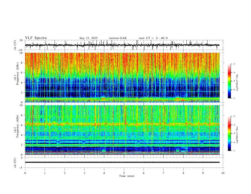Click the "6" kHz tick of ch.2 spectrogram
The width and height of the screenshot is (251, 194).
pyautogui.click(x=22, y=125)
